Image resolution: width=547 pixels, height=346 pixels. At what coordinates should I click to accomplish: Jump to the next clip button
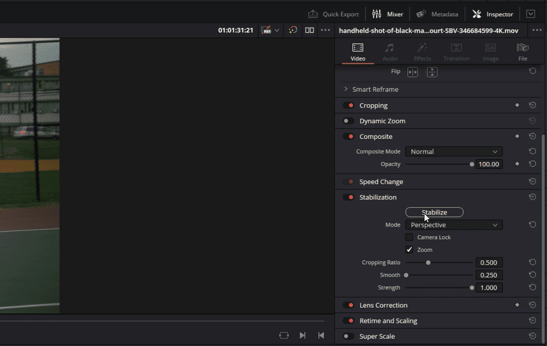point(303,335)
